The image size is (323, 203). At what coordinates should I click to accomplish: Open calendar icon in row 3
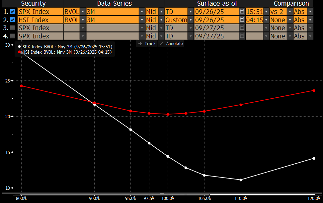(242, 28)
